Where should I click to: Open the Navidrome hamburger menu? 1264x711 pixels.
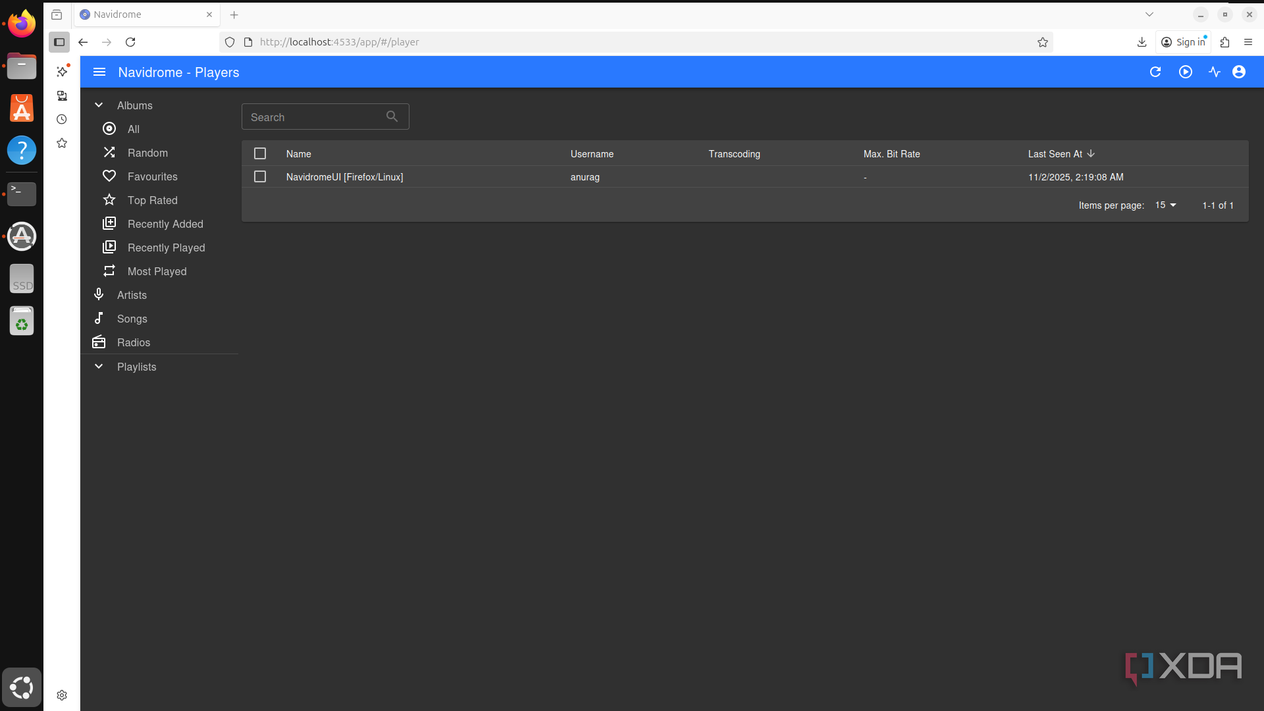99,72
